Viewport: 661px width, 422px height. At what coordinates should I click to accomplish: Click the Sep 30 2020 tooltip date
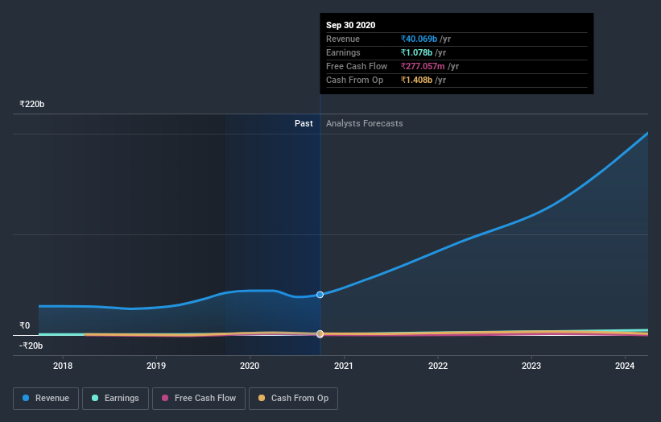351,25
